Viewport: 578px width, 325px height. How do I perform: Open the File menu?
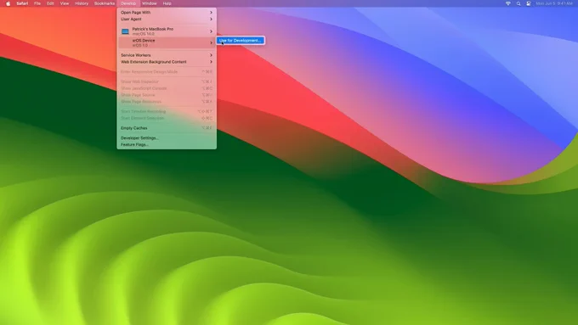coord(37,3)
